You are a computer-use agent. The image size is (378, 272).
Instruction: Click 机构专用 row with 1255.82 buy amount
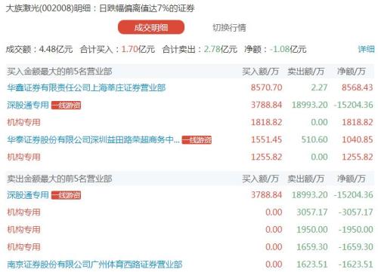(190, 157)
